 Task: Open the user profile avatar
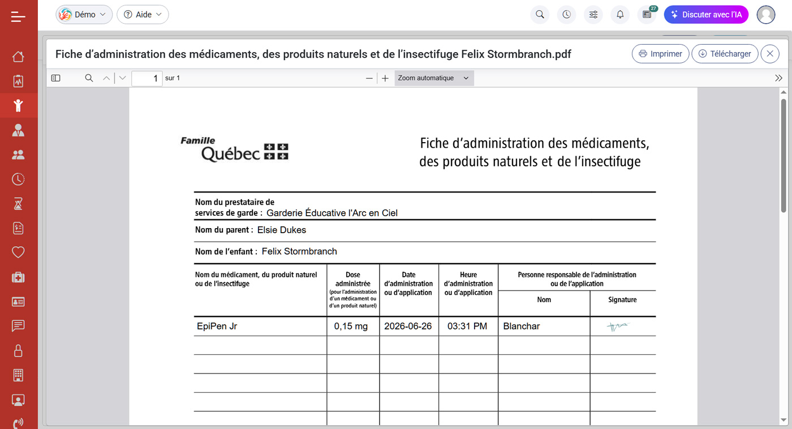tap(766, 15)
